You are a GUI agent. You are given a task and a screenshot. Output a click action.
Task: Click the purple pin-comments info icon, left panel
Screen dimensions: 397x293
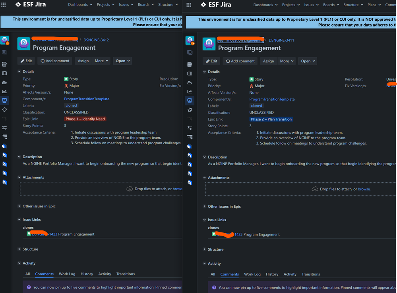point(29,287)
